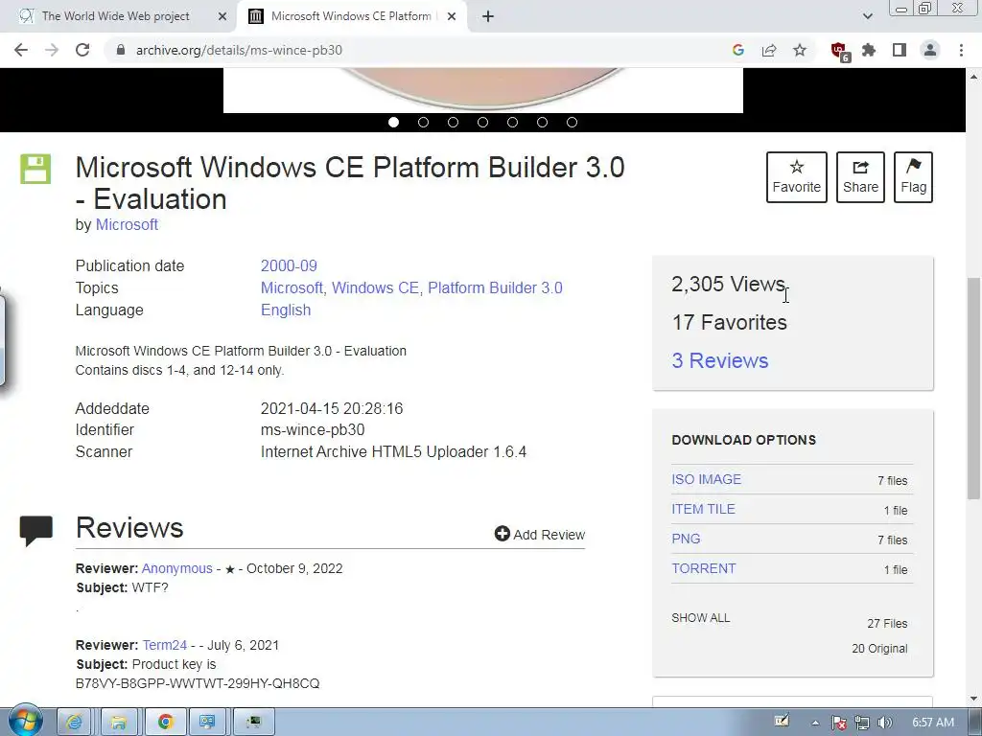Open the Term24 reviewer profile
This screenshot has height=736, width=982.
(165, 645)
